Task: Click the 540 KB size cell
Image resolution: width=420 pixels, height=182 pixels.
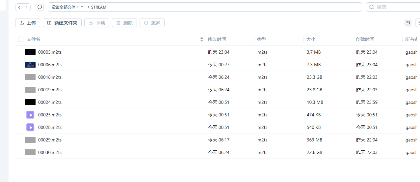Action: click(x=314, y=127)
